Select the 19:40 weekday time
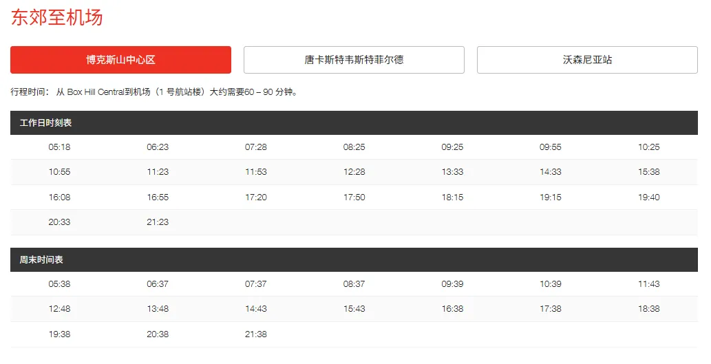The height and width of the screenshot is (364, 711). [x=649, y=197]
